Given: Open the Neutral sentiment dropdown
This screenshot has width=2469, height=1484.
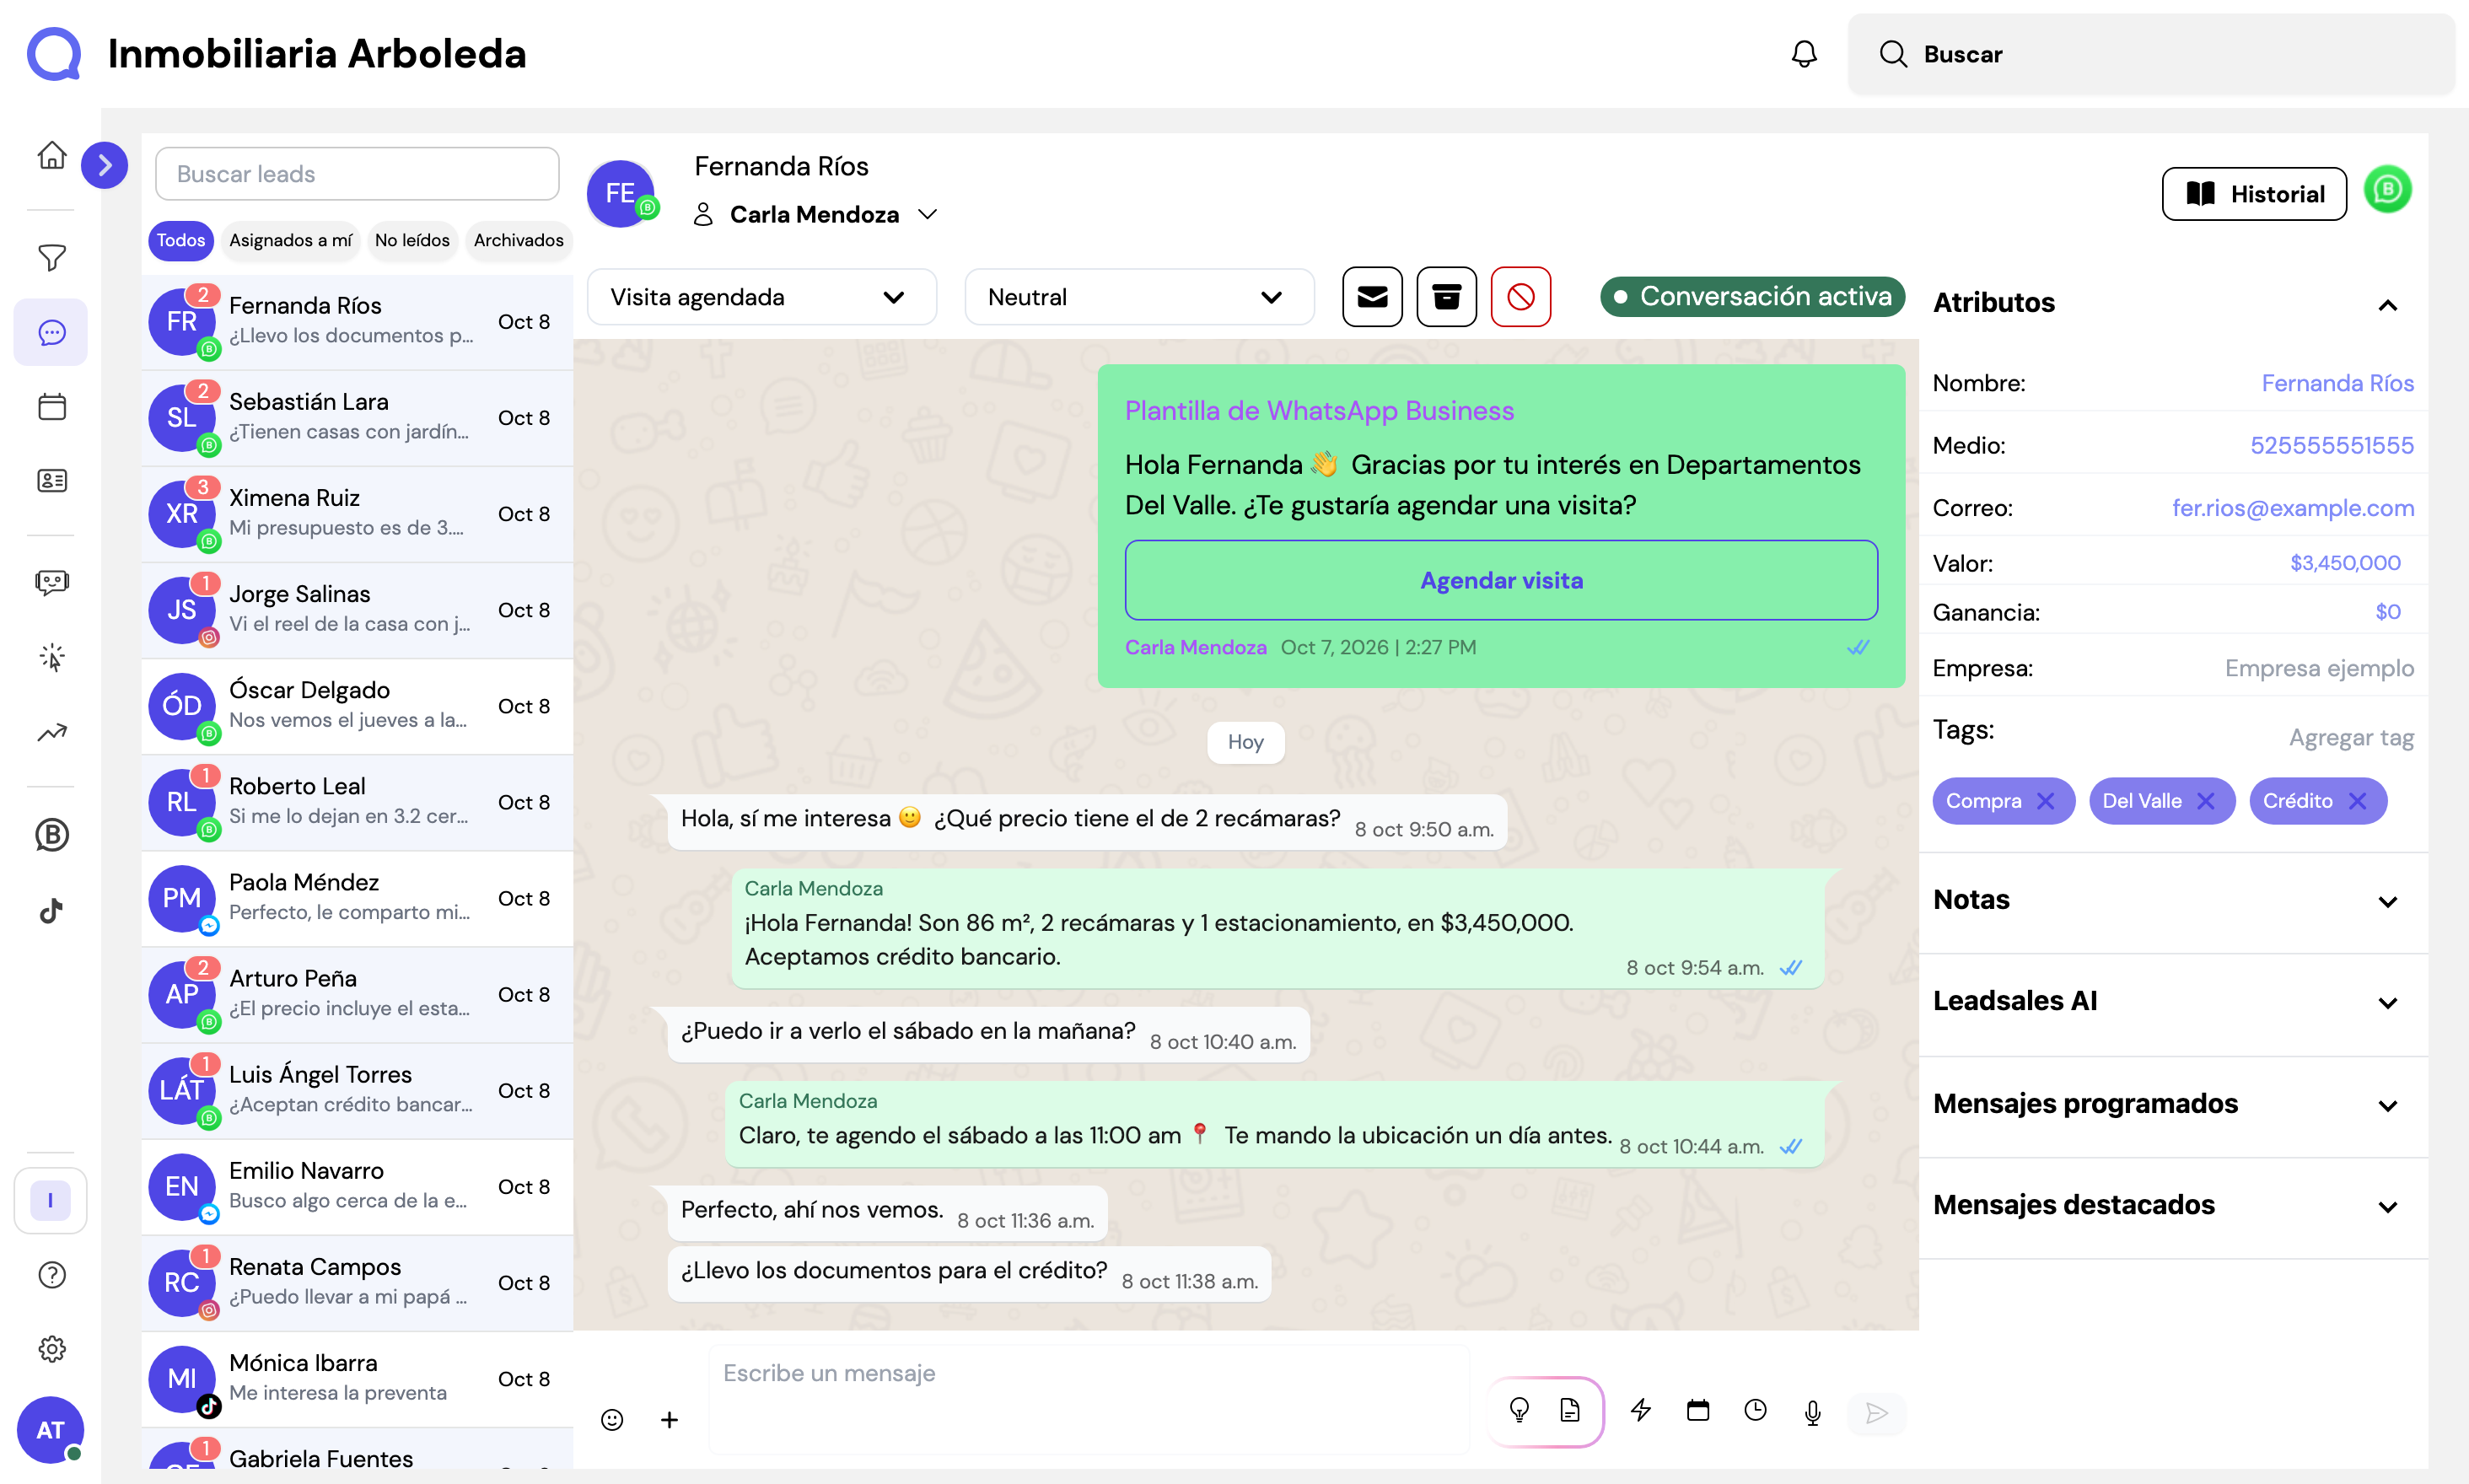Looking at the screenshot, I should (x=1139, y=297).
